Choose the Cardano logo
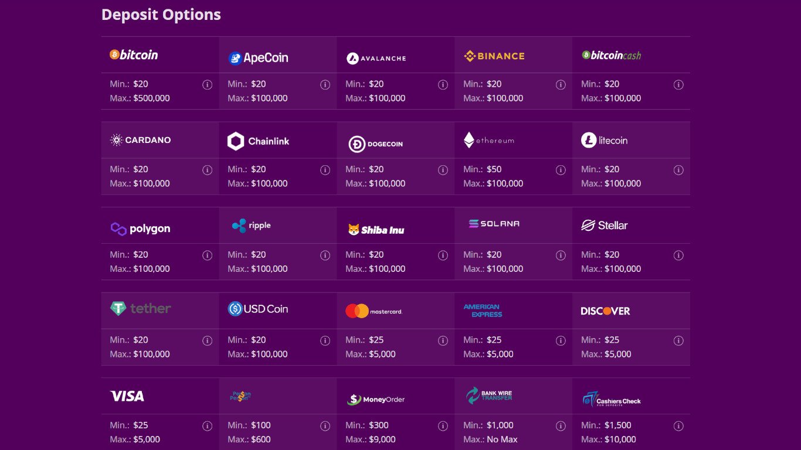The height and width of the screenshot is (450, 801). pos(140,140)
